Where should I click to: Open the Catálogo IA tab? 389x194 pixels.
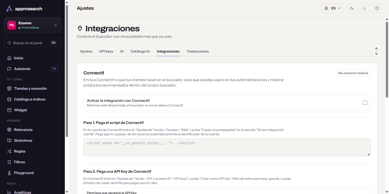point(140,51)
